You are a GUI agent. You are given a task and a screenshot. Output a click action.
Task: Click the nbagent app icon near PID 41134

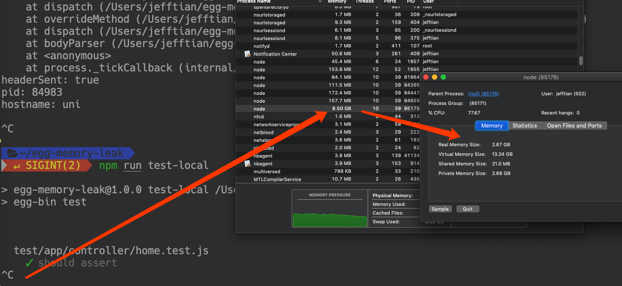tap(248, 155)
